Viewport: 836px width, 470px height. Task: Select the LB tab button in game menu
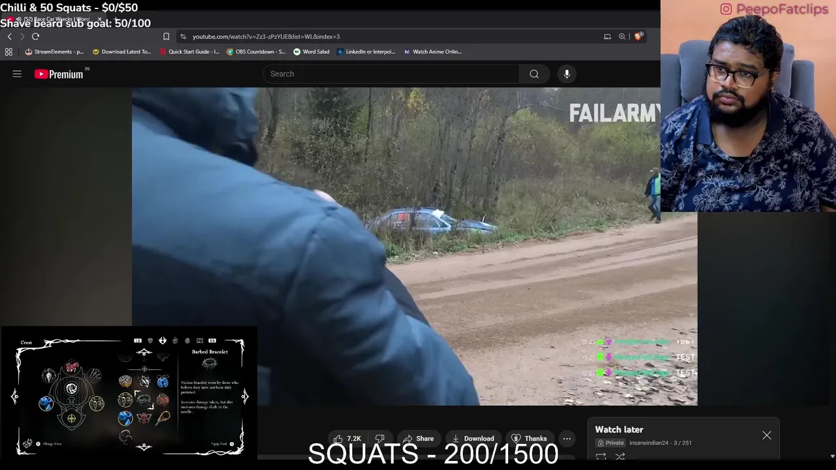[x=138, y=340]
